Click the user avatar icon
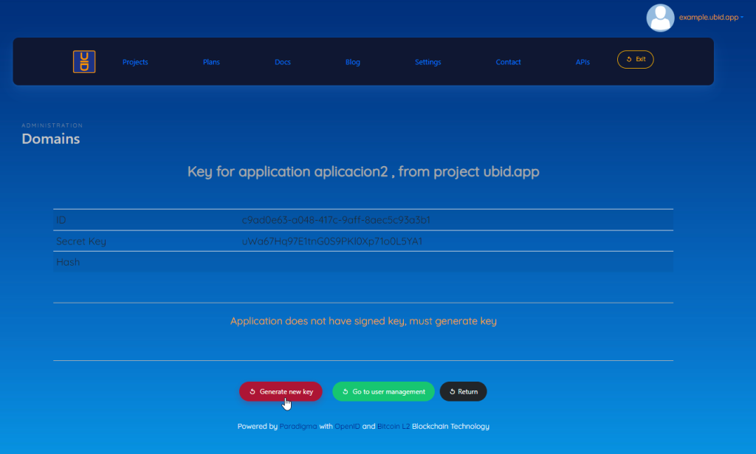The height and width of the screenshot is (454, 756). click(x=660, y=18)
